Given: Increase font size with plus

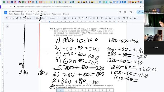Looking at the screenshot, I should point(68,18).
